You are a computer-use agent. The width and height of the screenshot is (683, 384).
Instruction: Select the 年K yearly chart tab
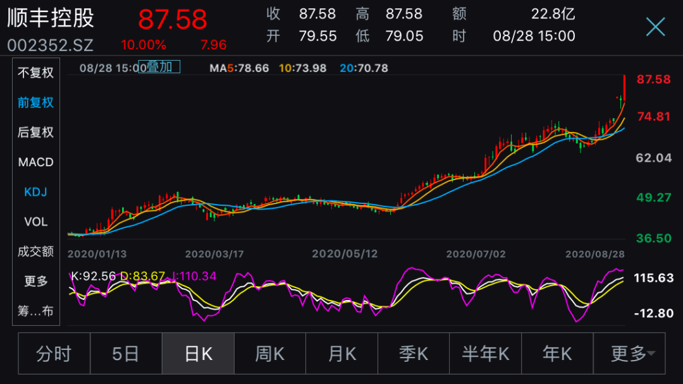(x=557, y=354)
